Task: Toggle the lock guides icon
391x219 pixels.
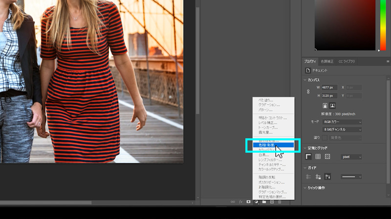Action: point(318,177)
